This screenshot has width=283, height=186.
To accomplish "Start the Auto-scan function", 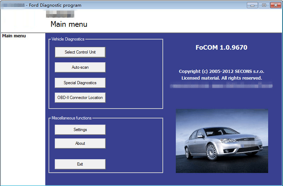I will (80, 67).
